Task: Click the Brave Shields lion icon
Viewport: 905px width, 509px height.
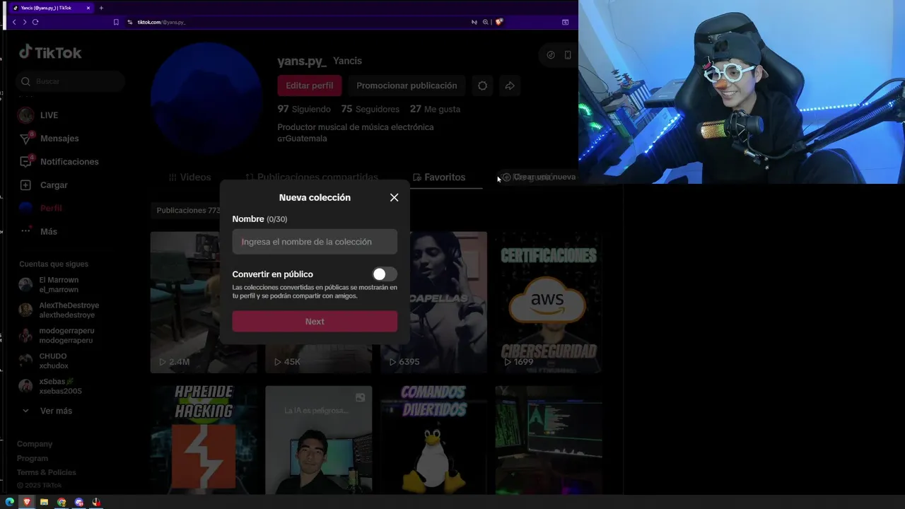Action: click(499, 22)
